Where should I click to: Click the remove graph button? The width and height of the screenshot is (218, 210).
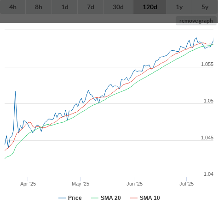[x=196, y=21]
